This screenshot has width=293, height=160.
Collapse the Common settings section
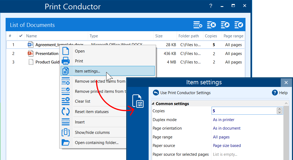153,104
